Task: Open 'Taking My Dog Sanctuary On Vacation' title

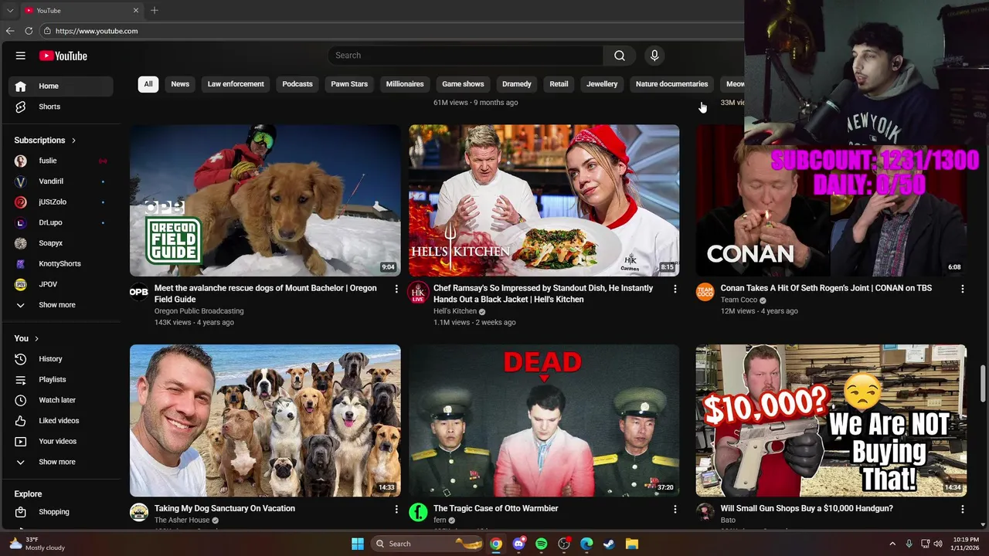Action: point(225,509)
